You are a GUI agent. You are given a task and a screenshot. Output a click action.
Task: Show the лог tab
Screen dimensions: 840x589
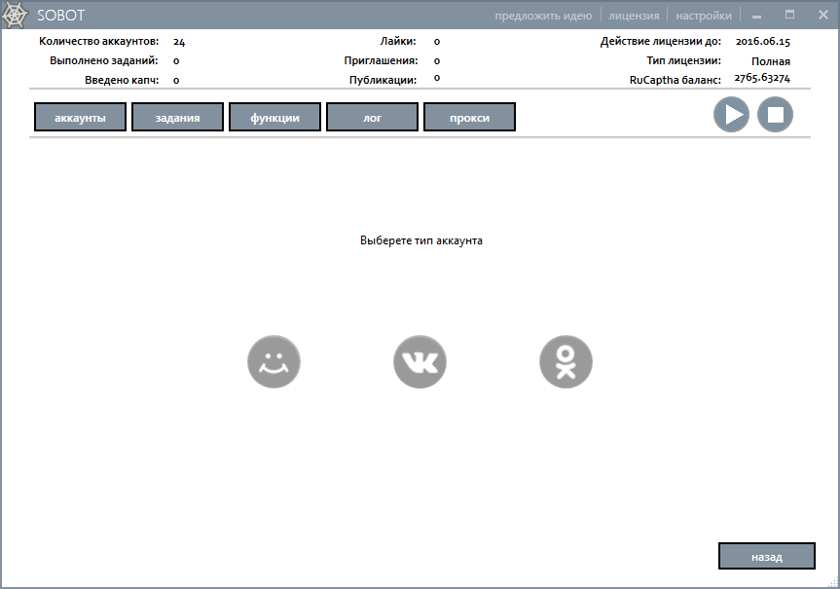coord(373,118)
